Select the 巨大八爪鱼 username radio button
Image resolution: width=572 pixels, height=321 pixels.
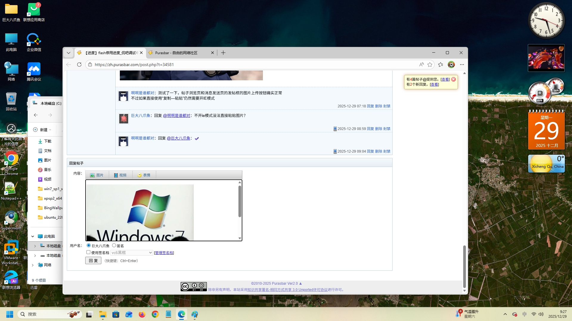(89, 245)
